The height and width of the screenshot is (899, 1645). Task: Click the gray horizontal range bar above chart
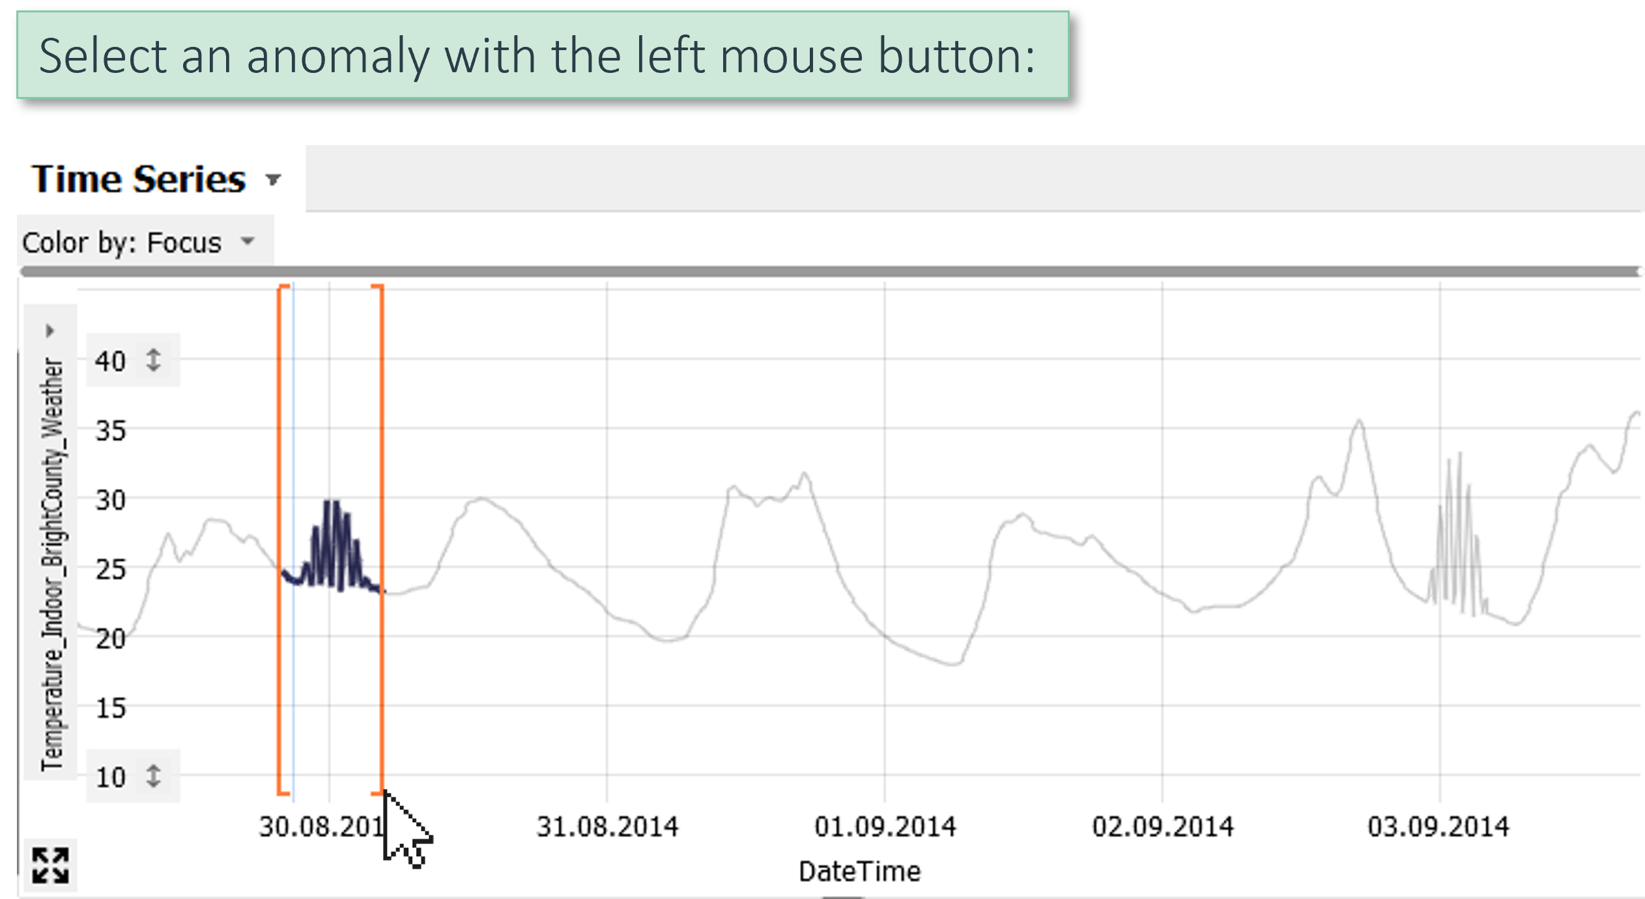tap(827, 271)
